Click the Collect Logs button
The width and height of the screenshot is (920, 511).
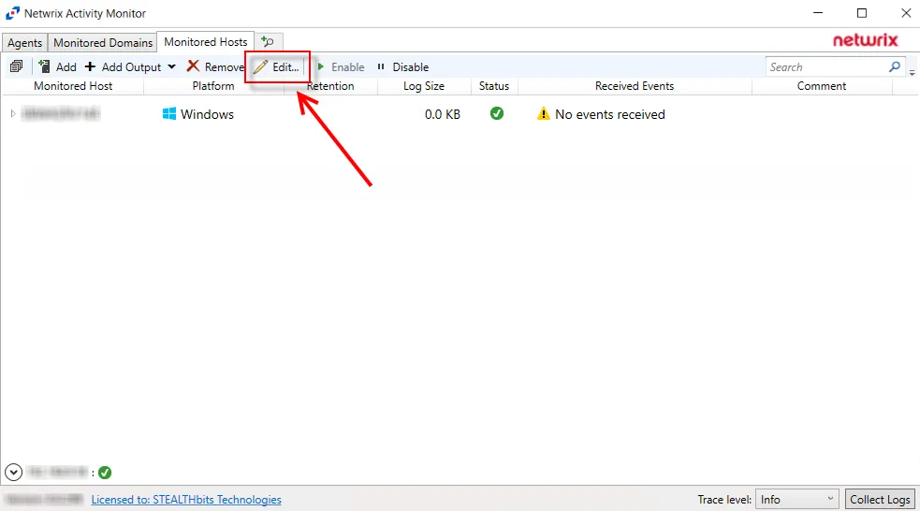pyautogui.click(x=880, y=499)
